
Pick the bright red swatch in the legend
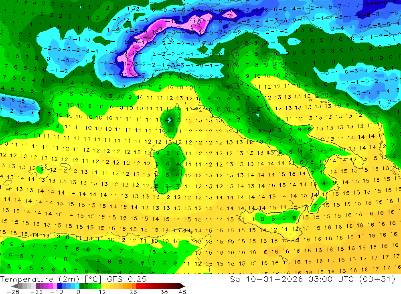(138, 286)
